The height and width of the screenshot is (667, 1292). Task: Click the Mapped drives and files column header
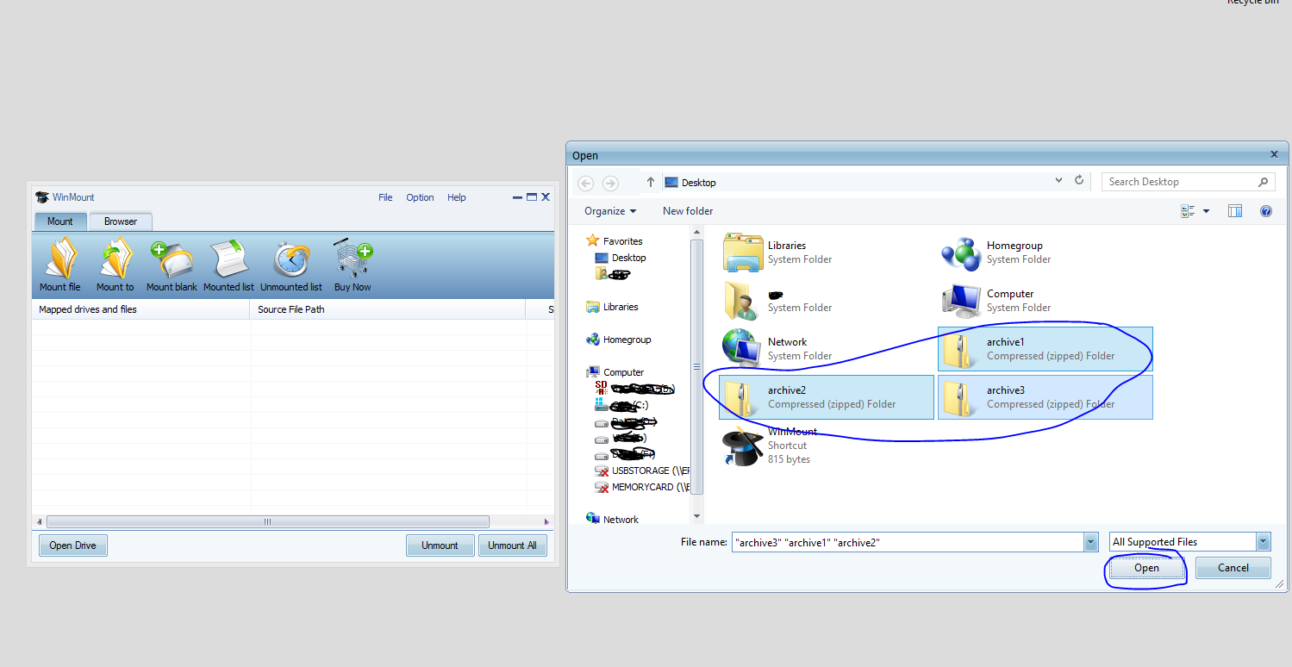(x=141, y=309)
